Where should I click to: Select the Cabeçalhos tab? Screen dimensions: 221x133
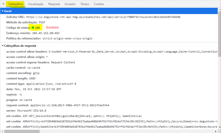click(x=16, y=4)
